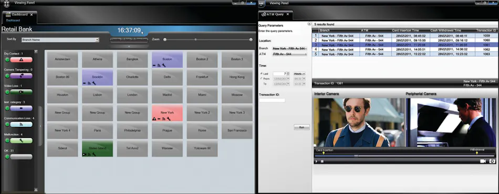
Task: Click the Add tab button in right panel
Action: (x=261, y=4)
